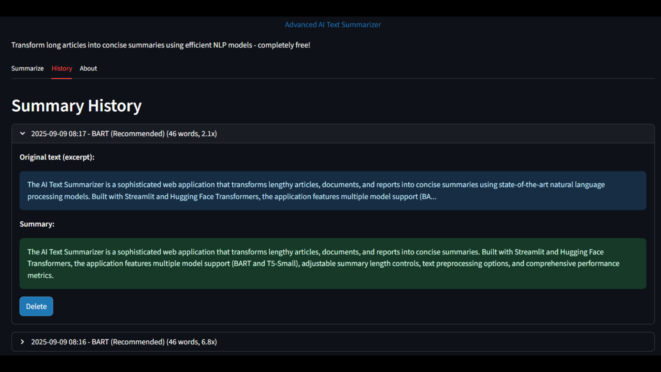Click the 'Original text (excerpt):' label

pos(57,157)
